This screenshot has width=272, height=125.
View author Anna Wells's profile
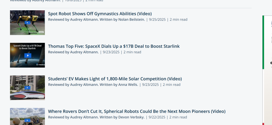128,85
